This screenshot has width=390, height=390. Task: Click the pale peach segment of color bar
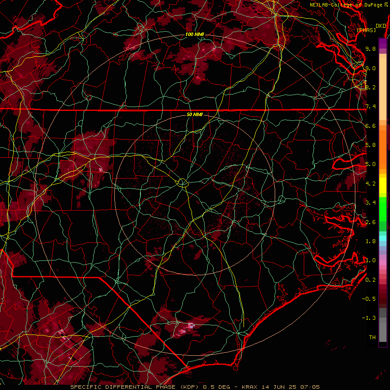(x=383, y=89)
